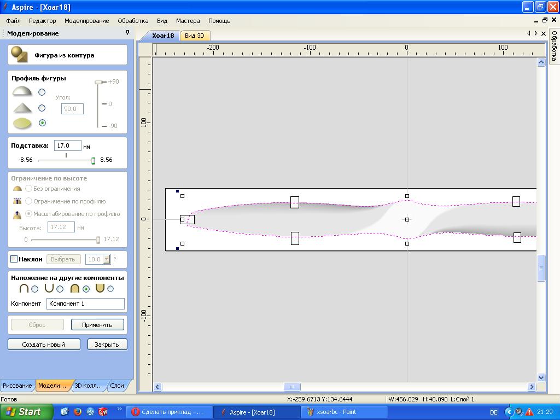
Task: Select the merge low combine mode radio
Action: 110,289
